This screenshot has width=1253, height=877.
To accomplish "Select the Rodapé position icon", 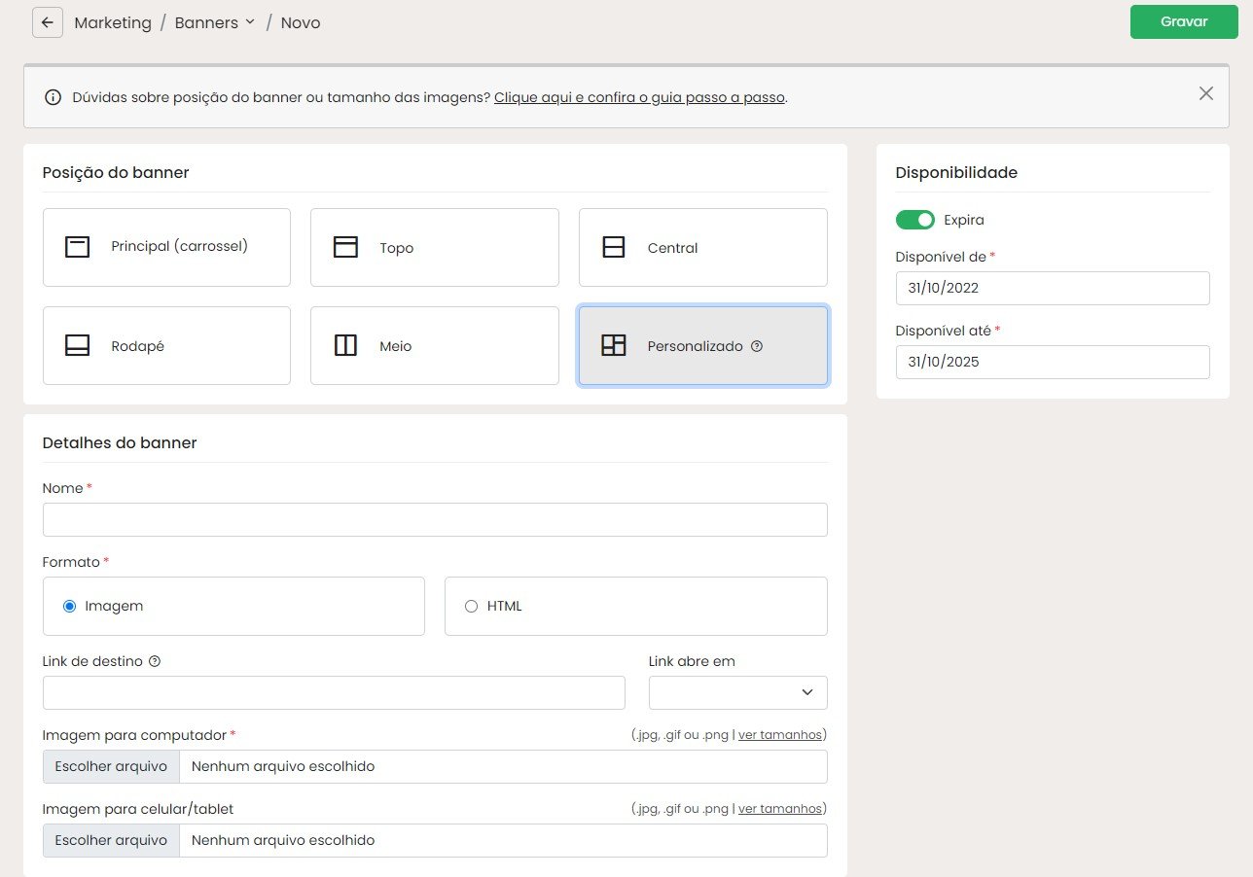I will pyautogui.click(x=78, y=345).
